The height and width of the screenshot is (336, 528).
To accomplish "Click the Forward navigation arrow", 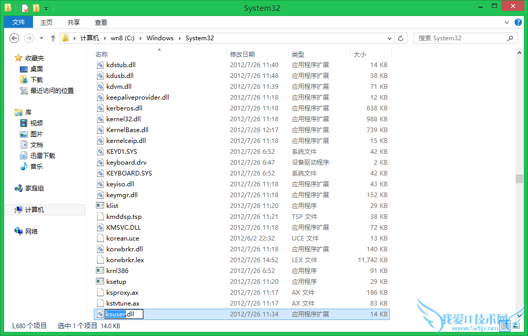I will (x=29, y=38).
